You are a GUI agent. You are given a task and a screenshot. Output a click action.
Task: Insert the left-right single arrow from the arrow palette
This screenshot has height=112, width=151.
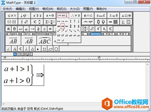click(x=59, y=21)
